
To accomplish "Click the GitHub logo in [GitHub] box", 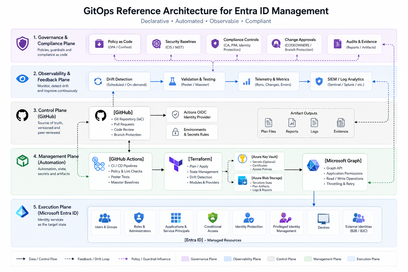I will point(101,116).
